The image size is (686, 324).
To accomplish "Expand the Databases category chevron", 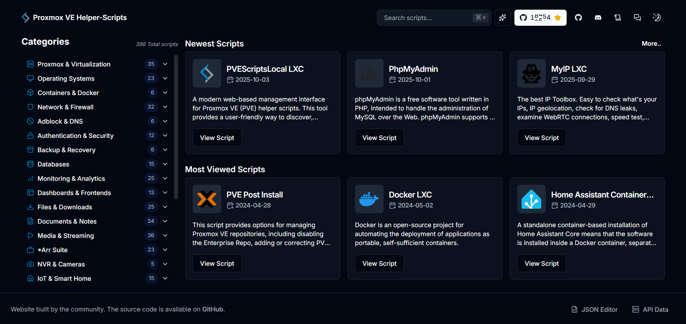I will point(165,164).
